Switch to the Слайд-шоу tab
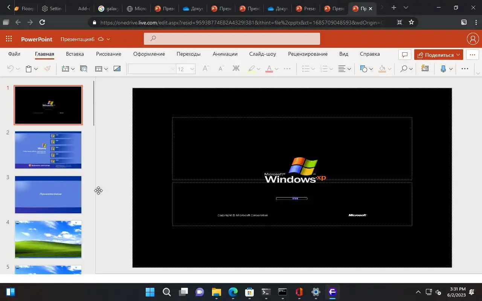The width and height of the screenshot is (482, 301). [262, 54]
